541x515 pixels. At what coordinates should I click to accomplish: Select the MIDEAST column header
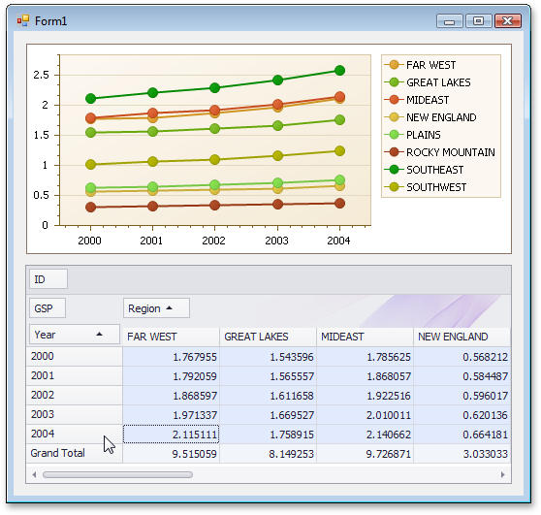[x=366, y=337]
